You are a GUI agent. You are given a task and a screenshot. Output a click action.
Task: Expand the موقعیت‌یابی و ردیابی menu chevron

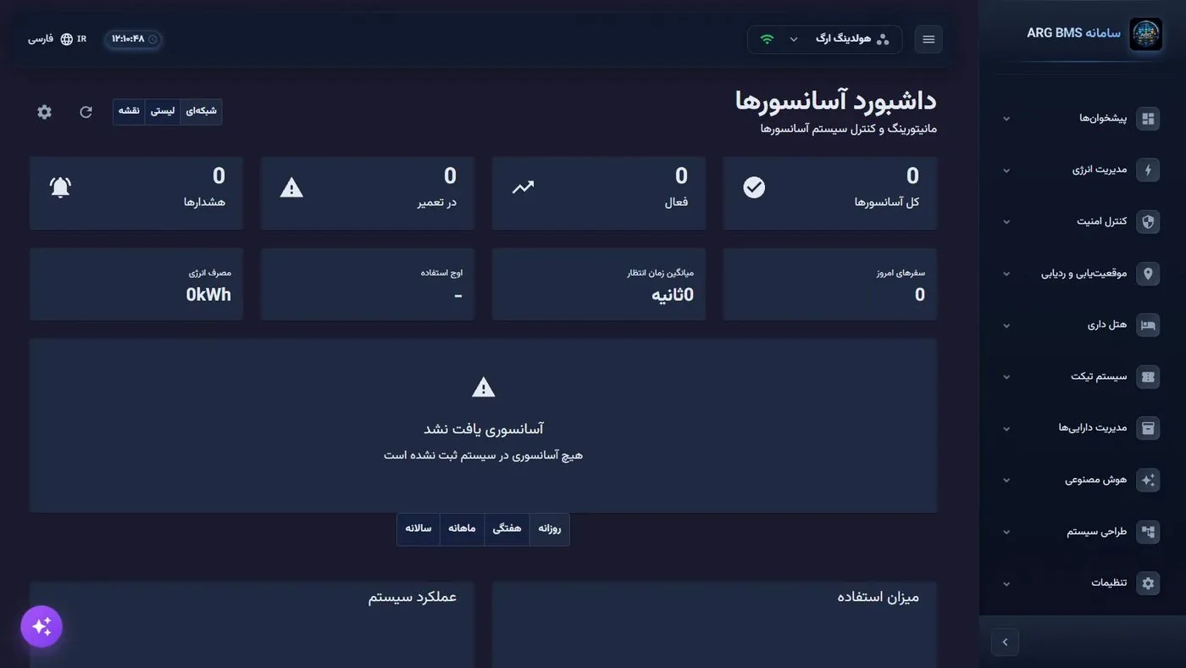coord(1006,274)
